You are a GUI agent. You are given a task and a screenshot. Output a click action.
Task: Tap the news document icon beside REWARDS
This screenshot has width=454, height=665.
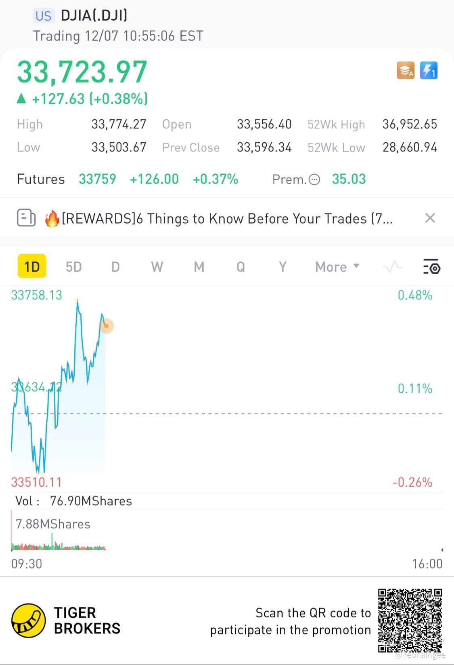tap(26, 218)
